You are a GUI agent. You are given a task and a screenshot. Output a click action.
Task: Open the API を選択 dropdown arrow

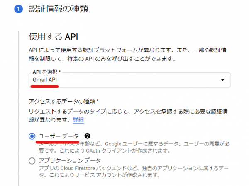pyautogui.click(x=222, y=80)
